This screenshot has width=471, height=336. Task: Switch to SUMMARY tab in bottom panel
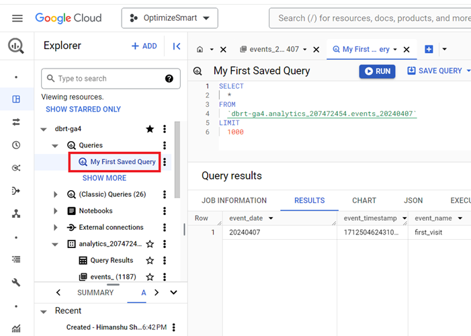pos(95,292)
